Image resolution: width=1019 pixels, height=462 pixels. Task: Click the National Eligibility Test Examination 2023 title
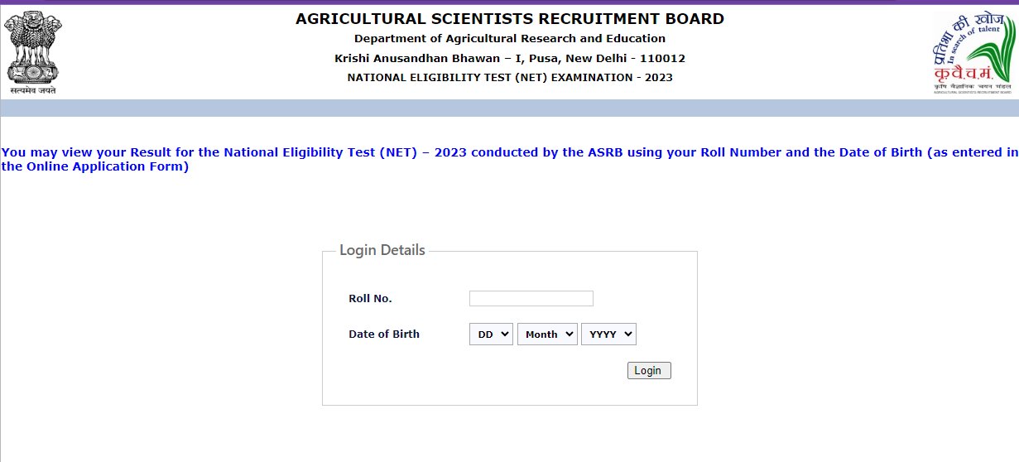pos(509,78)
